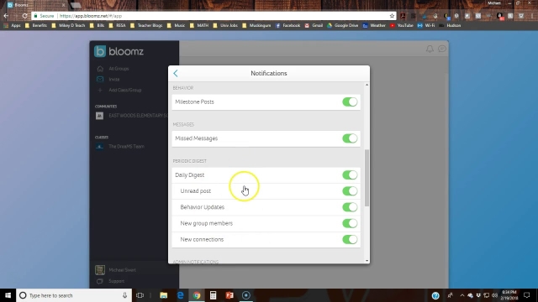Turn off Behavior Updates switch
Image resolution: width=538 pixels, height=302 pixels.
(350, 207)
